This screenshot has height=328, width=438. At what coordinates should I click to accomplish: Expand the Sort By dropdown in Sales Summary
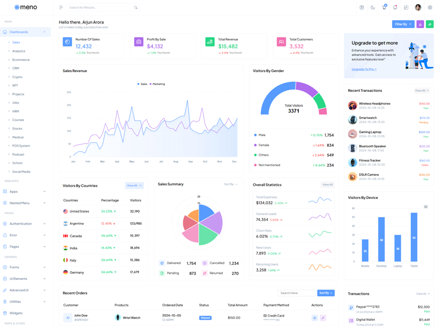click(x=230, y=184)
